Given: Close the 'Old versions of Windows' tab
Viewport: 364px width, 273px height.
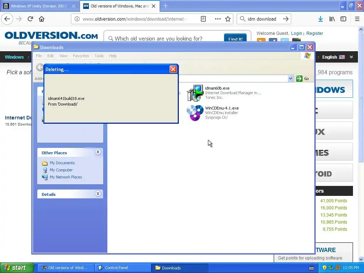Looking at the screenshot, I should click(x=154, y=6).
